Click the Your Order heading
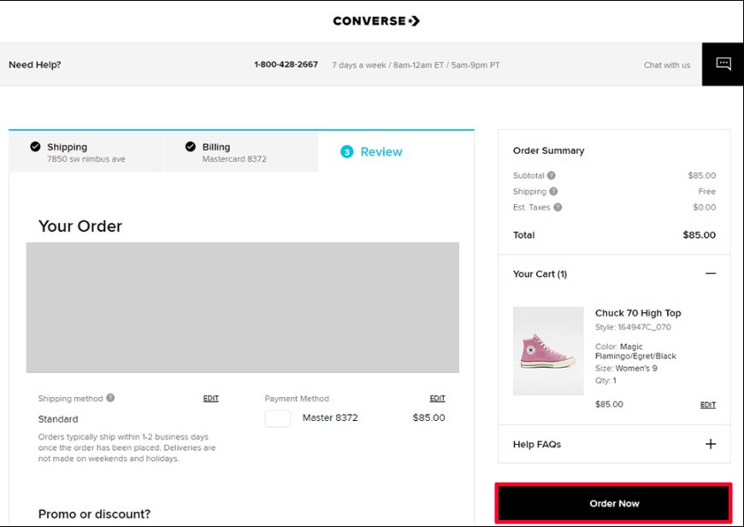 pyautogui.click(x=80, y=226)
